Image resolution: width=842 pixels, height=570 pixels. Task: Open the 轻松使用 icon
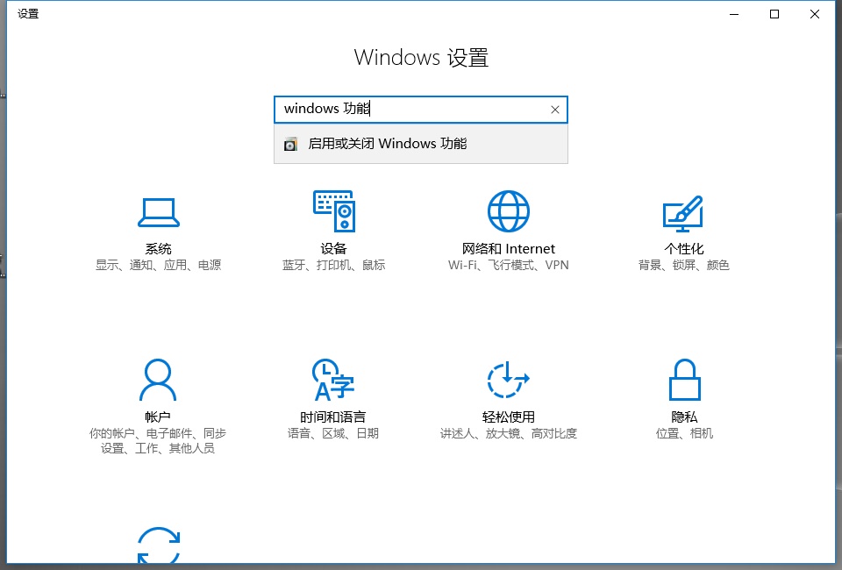tap(508, 380)
